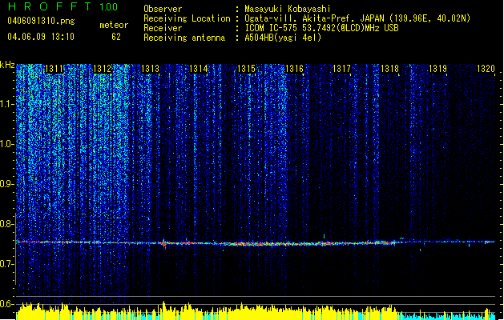Click the cyan signal-level histogram section

[x=447, y=316]
